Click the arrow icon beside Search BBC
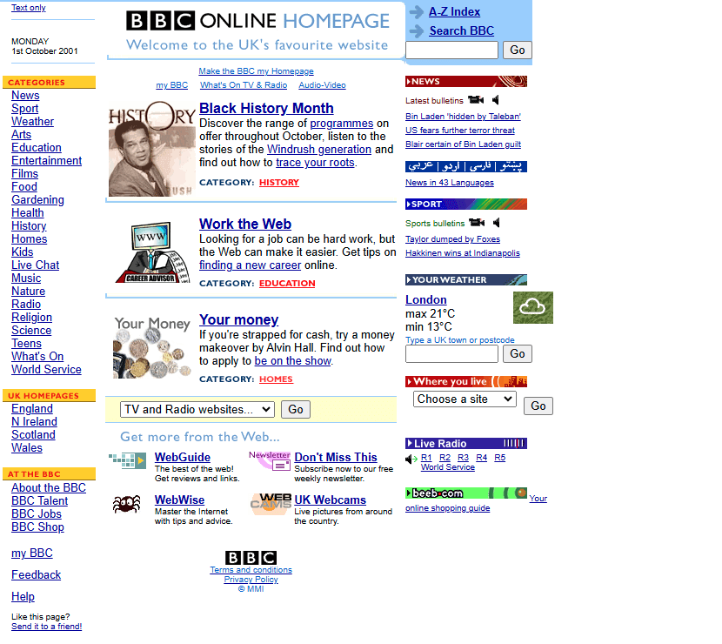Viewport: 722px width, 644px height. click(417, 31)
